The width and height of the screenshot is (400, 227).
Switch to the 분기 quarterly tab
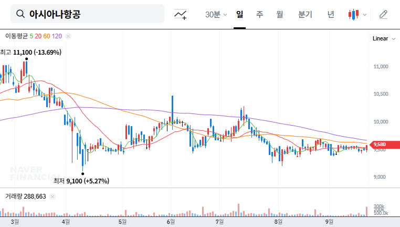tap(305, 15)
